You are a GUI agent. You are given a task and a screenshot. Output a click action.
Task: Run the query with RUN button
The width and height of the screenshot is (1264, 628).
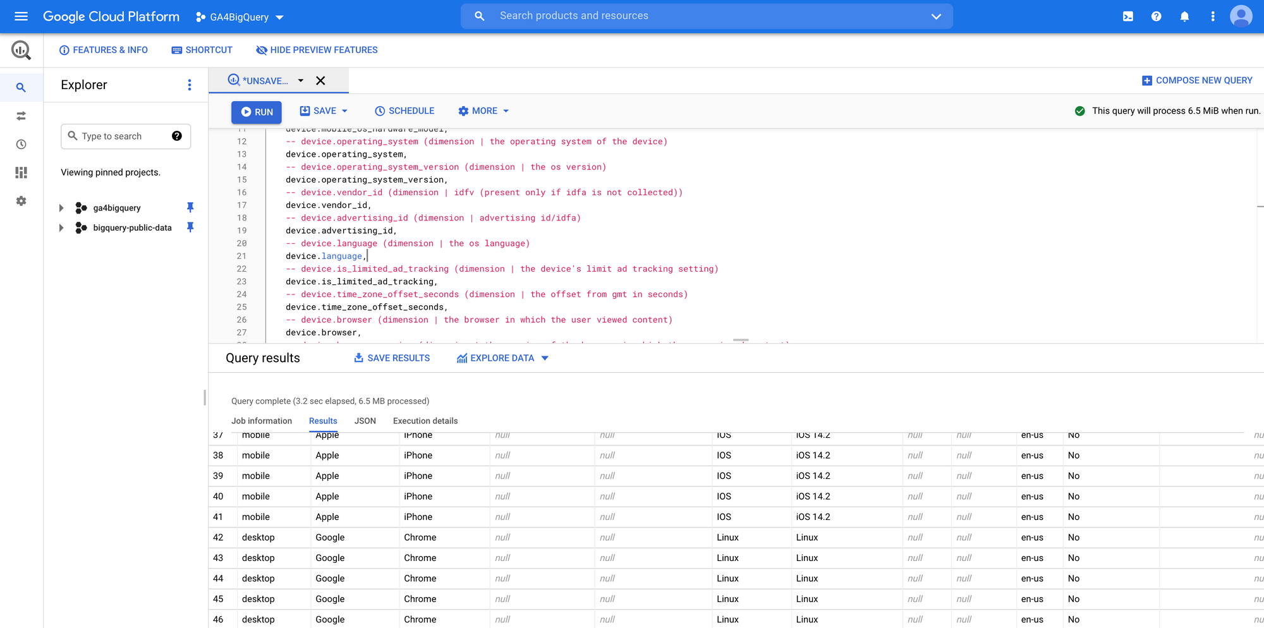pyautogui.click(x=257, y=112)
